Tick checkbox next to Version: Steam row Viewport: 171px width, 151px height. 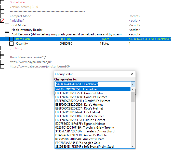(x=2, y=7)
